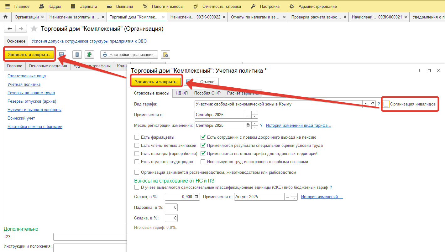
Task: Click the document-with-clock icon after Настройки организации
Action: tap(165, 54)
